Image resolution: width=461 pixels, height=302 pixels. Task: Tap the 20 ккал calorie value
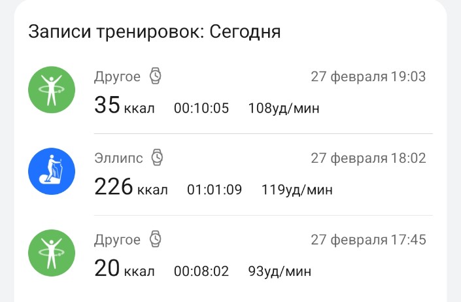[x=124, y=269]
